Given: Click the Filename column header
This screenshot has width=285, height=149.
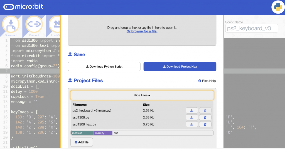Looking at the screenshot, I should (x=79, y=105).
